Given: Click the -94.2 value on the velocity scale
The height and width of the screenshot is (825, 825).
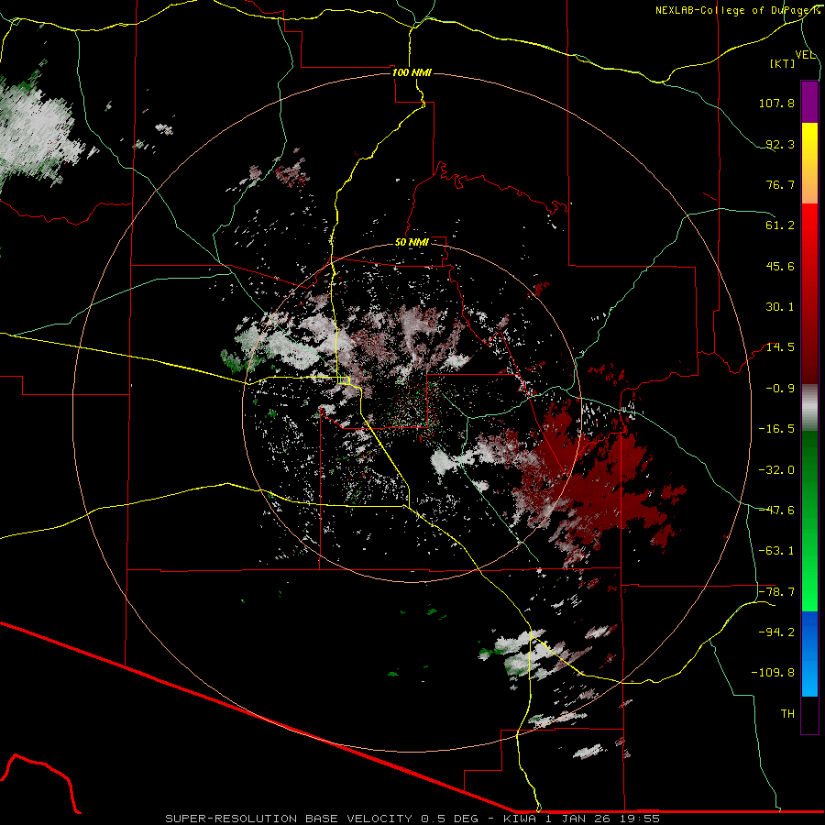Looking at the screenshot, I should [776, 632].
